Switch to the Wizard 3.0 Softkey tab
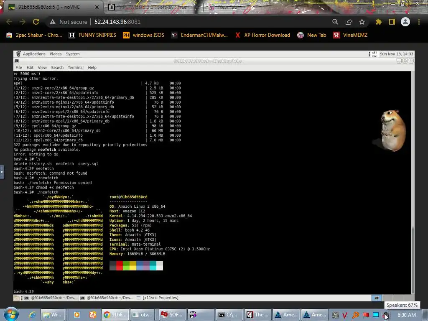The height and width of the screenshot is (321, 428). tap(152, 7)
